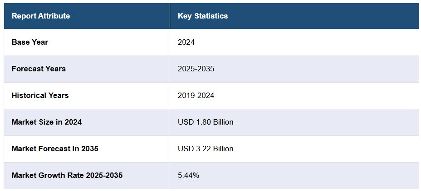Select the Market Size in 2024 label
This screenshot has height=191, width=421.
[47, 122]
